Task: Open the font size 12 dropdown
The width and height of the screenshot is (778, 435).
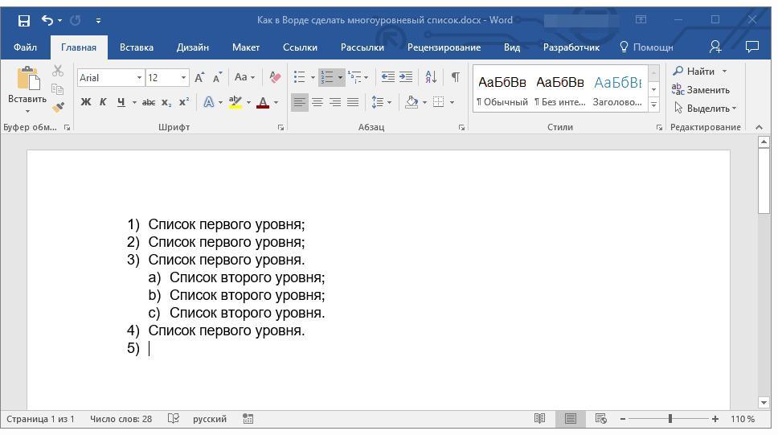Action: [x=183, y=78]
